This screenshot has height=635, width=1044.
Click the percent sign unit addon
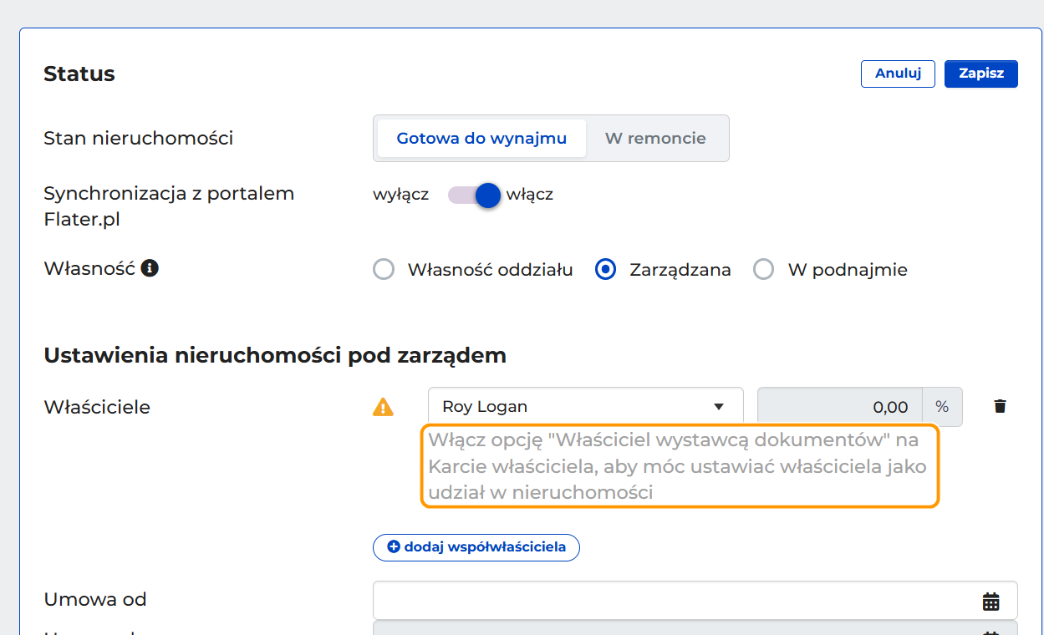coord(942,407)
